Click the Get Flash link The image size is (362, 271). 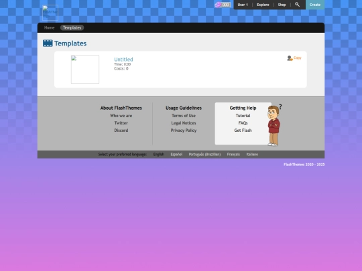(243, 130)
